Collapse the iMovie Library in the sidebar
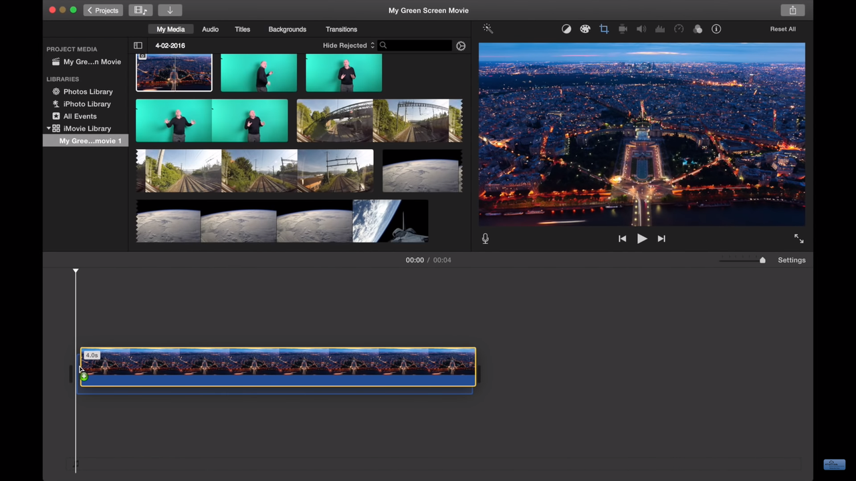Image resolution: width=856 pixels, height=481 pixels. pos(49,128)
